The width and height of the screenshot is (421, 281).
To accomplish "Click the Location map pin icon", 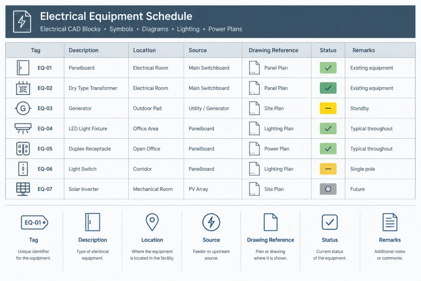I will [152, 222].
